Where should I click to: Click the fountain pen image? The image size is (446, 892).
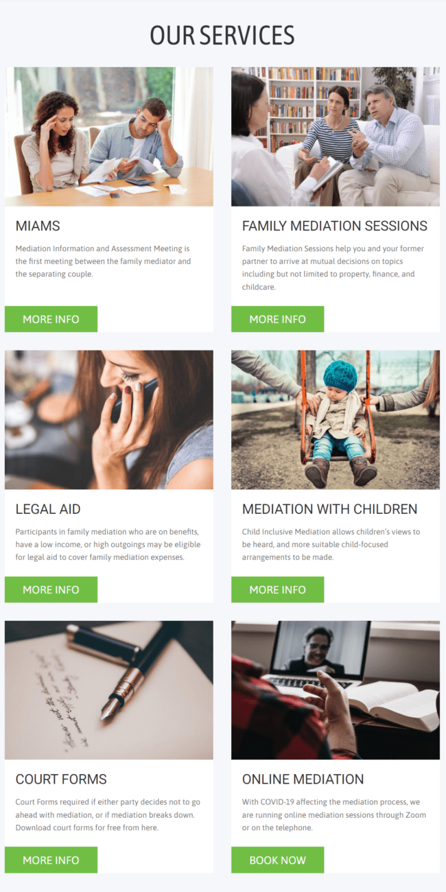(109, 690)
